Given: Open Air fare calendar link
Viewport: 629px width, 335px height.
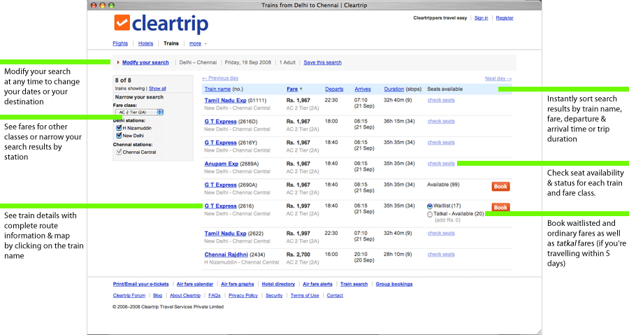Looking at the screenshot, I should [195, 284].
